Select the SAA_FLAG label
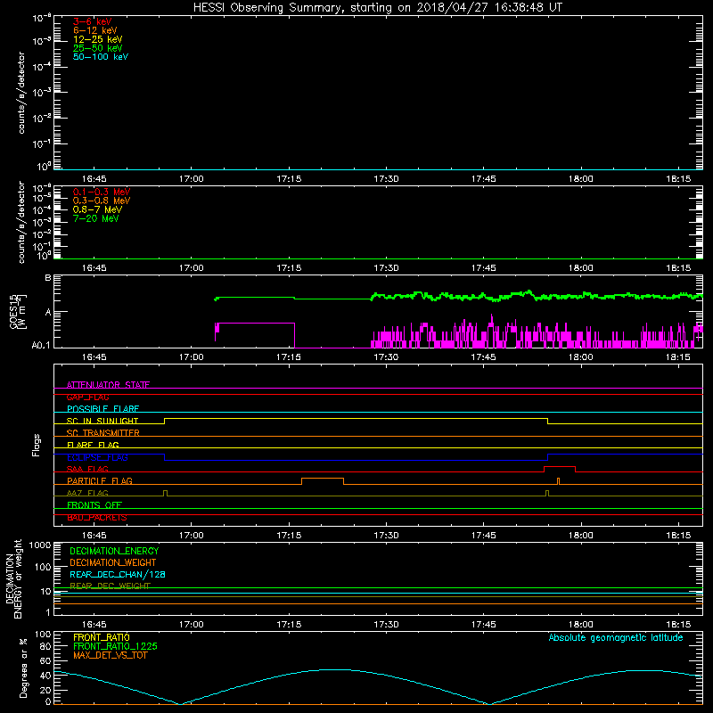Viewport: 713px width, 713px height. click(x=87, y=469)
